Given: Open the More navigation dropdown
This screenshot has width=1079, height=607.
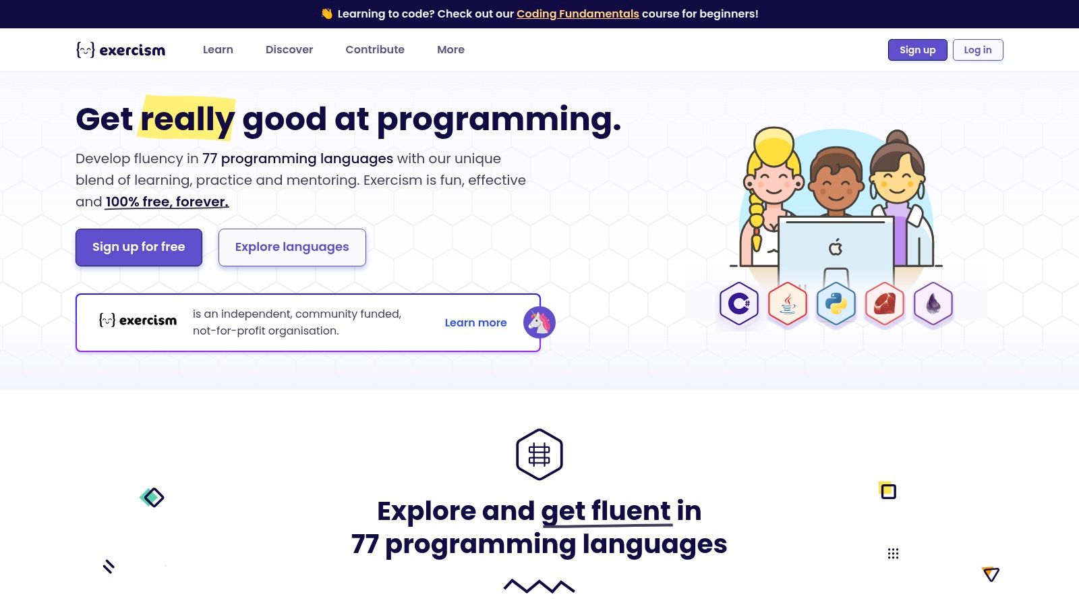Looking at the screenshot, I should click(x=450, y=49).
